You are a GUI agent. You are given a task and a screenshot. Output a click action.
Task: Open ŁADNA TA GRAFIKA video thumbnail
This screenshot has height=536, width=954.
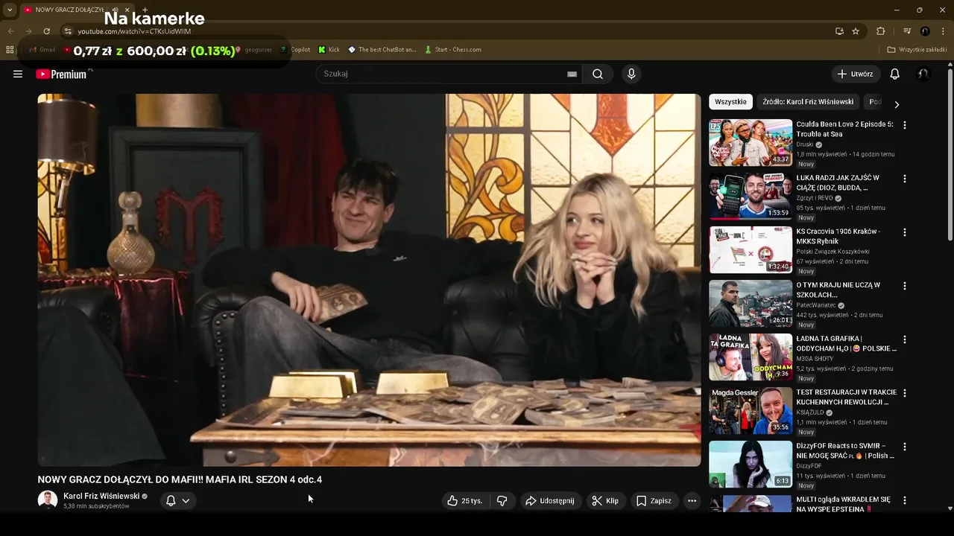pyautogui.click(x=751, y=357)
